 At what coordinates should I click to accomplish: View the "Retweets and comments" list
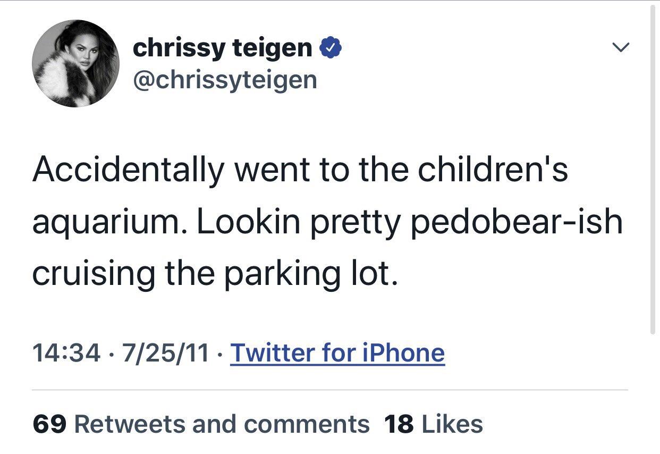coord(222,424)
